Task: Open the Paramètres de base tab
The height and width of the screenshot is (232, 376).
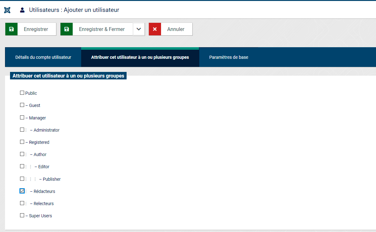Action: pos(229,57)
